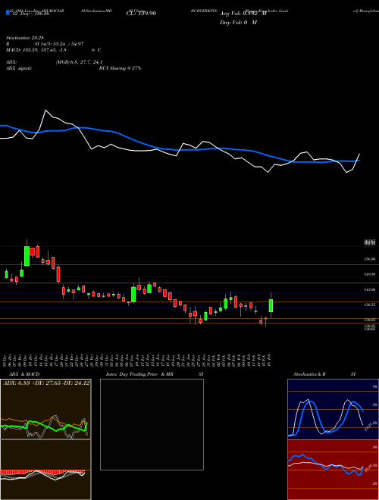Select the 'BUY Slowing @ 27%' signal text
379x500 pixels.
pos(120,68)
